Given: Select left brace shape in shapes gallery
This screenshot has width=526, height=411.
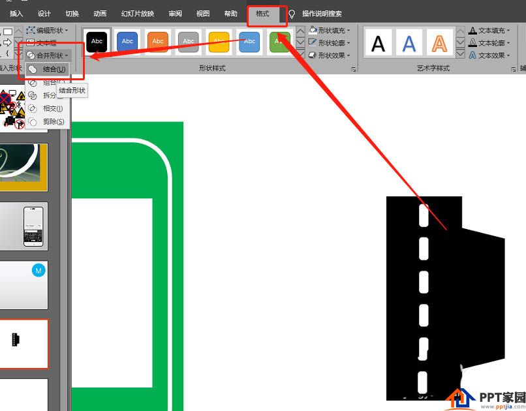Looking at the screenshot, I should pyautogui.click(x=7, y=53).
